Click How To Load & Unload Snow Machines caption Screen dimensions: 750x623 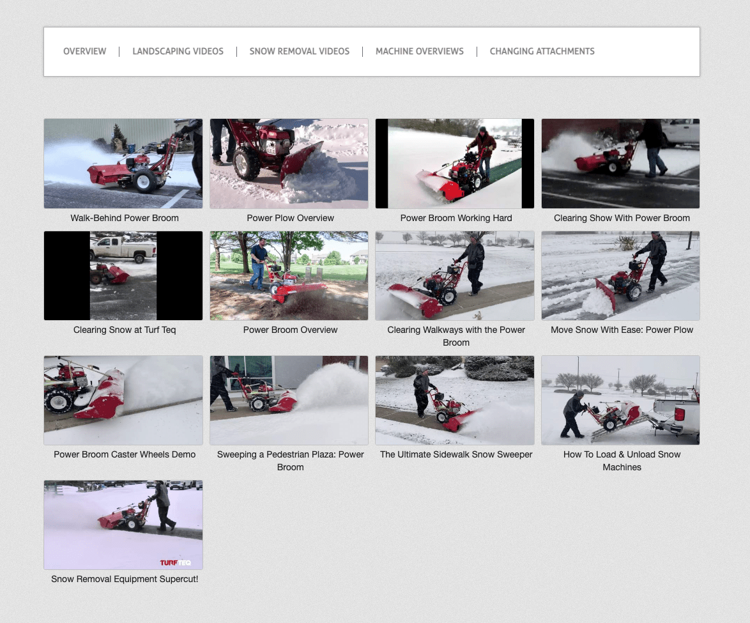click(x=622, y=461)
